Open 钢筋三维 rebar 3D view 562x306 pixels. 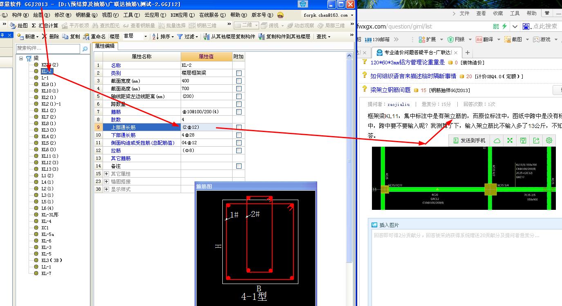click(x=203, y=25)
